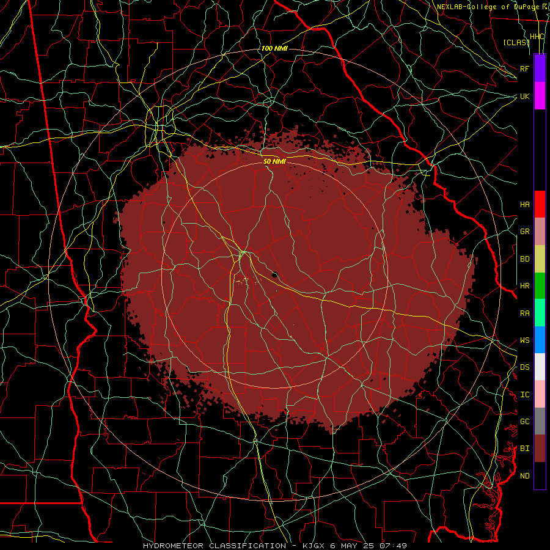Click the DS legend label

525,367
